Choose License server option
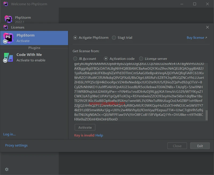The image size is (214, 175). [x=141, y=59]
